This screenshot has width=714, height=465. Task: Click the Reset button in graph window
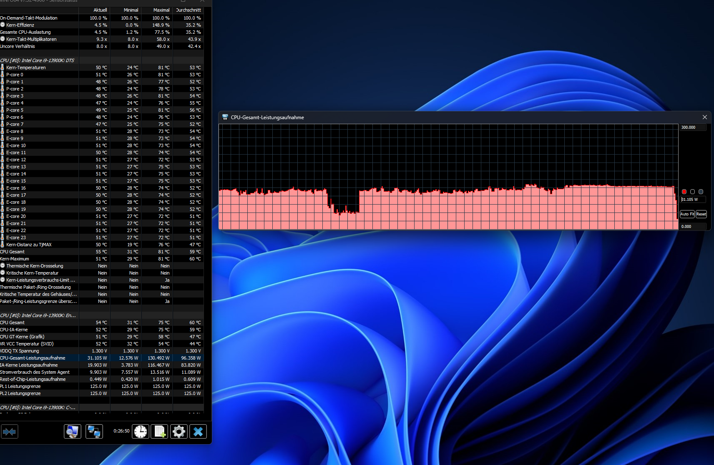pyautogui.click(x=701, y=214)
